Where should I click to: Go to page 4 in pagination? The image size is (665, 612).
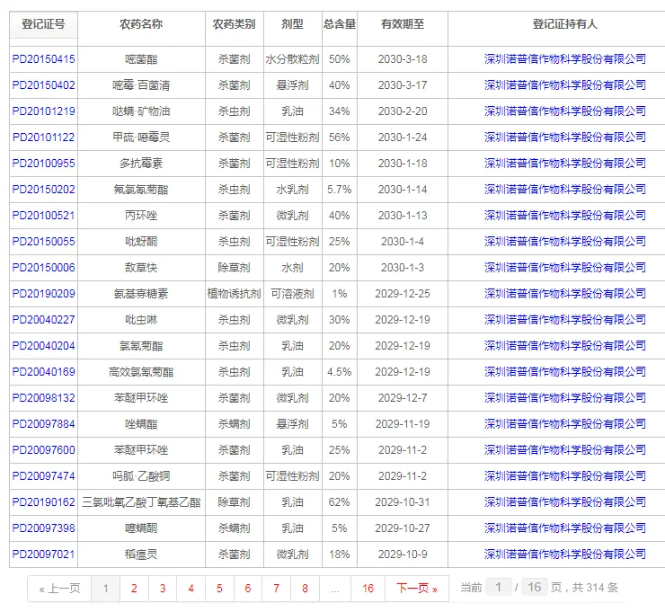pyautogui.click(x=191, y=589)
